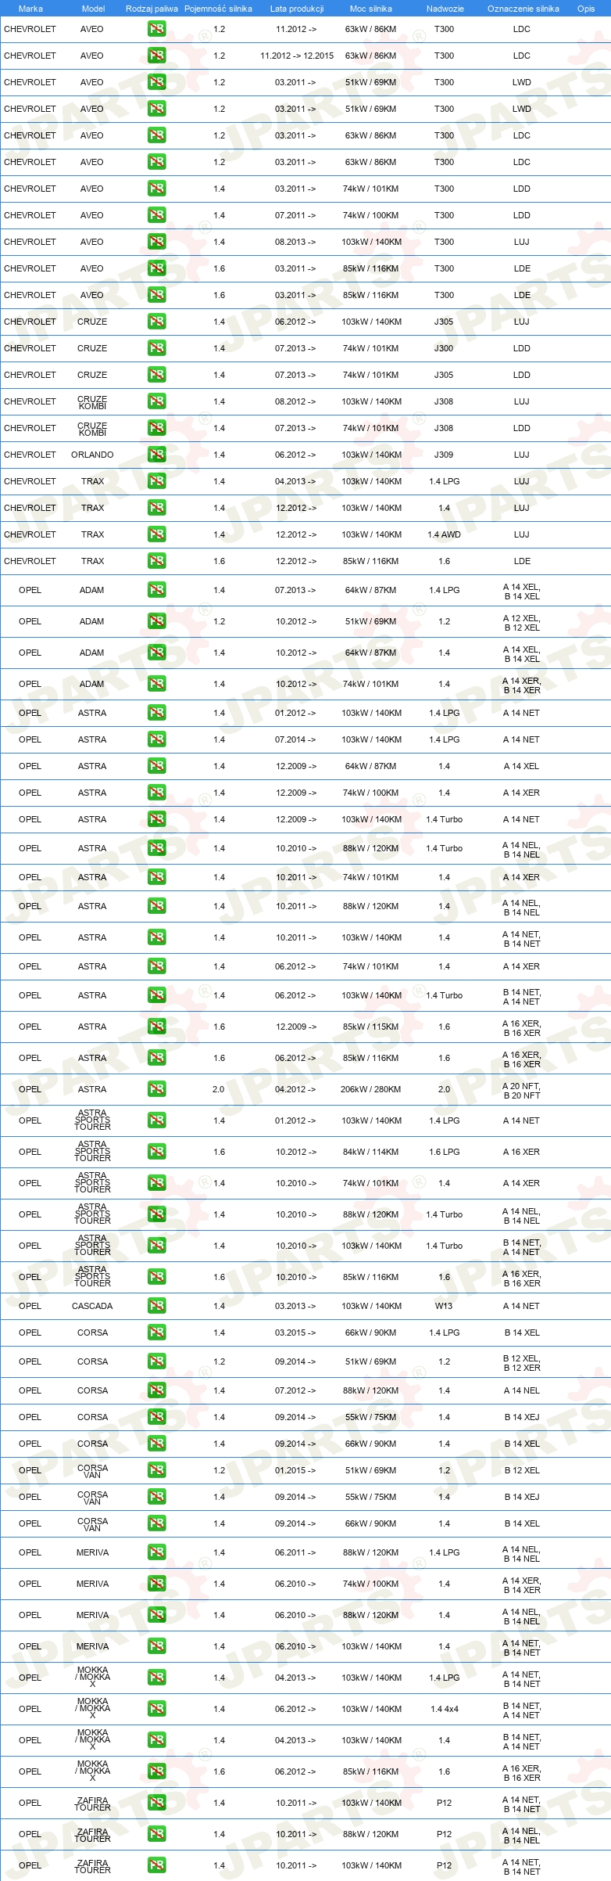The image size is (611, 1881).
Task: Click fuel icon in Astra Sports Tourer 01.2012 row
Action: tap(156, 1120)
